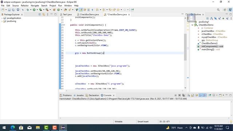
Task: Toggle Scroll Lock in the Console toolbar
Action: tap(193, 95)
